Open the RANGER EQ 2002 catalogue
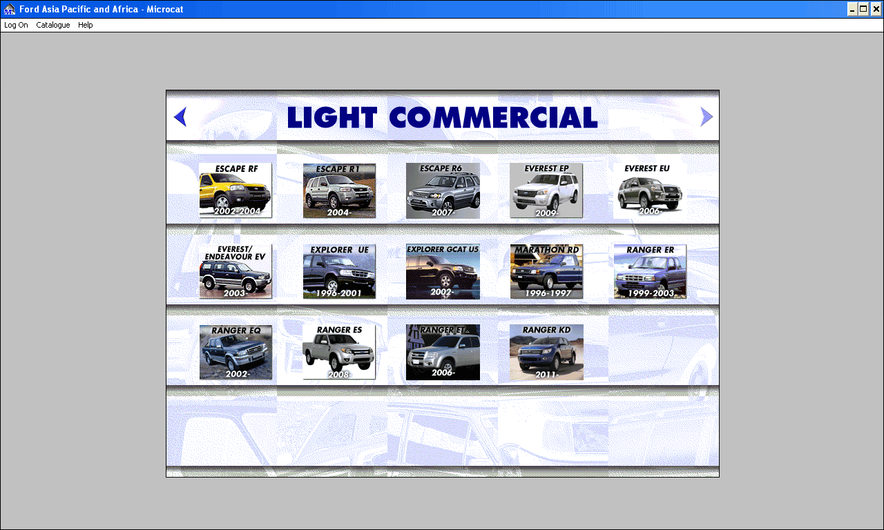The width and height of the screenshot is (884, 530). point(236,352)
